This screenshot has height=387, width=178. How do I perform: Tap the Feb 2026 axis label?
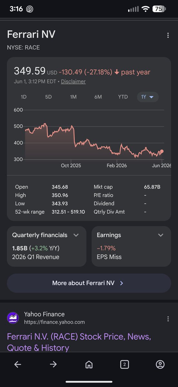pos(117,165)
